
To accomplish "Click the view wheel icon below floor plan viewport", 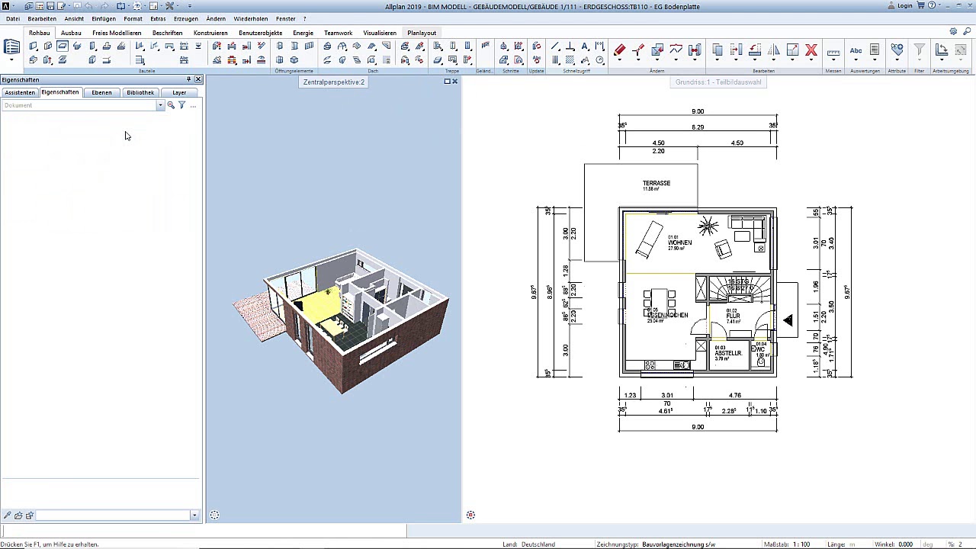I will click(x=470, y=515).
